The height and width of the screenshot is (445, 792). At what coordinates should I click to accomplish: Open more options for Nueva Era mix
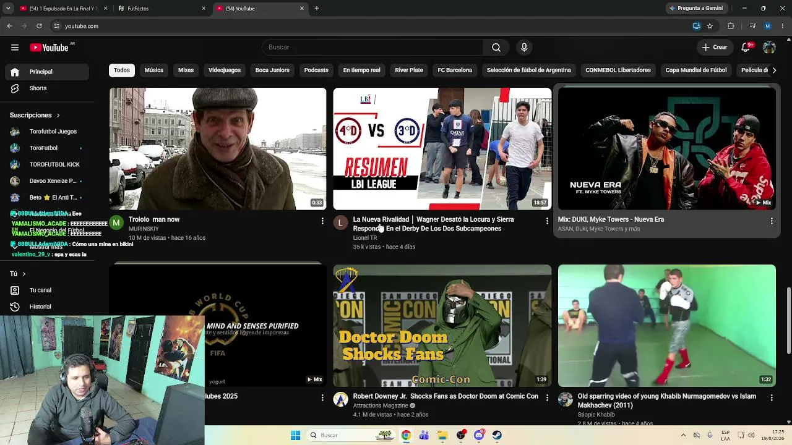pos(772,221)
